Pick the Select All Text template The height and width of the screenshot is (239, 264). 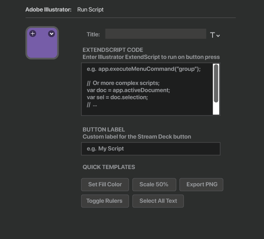tap(158, 201)
